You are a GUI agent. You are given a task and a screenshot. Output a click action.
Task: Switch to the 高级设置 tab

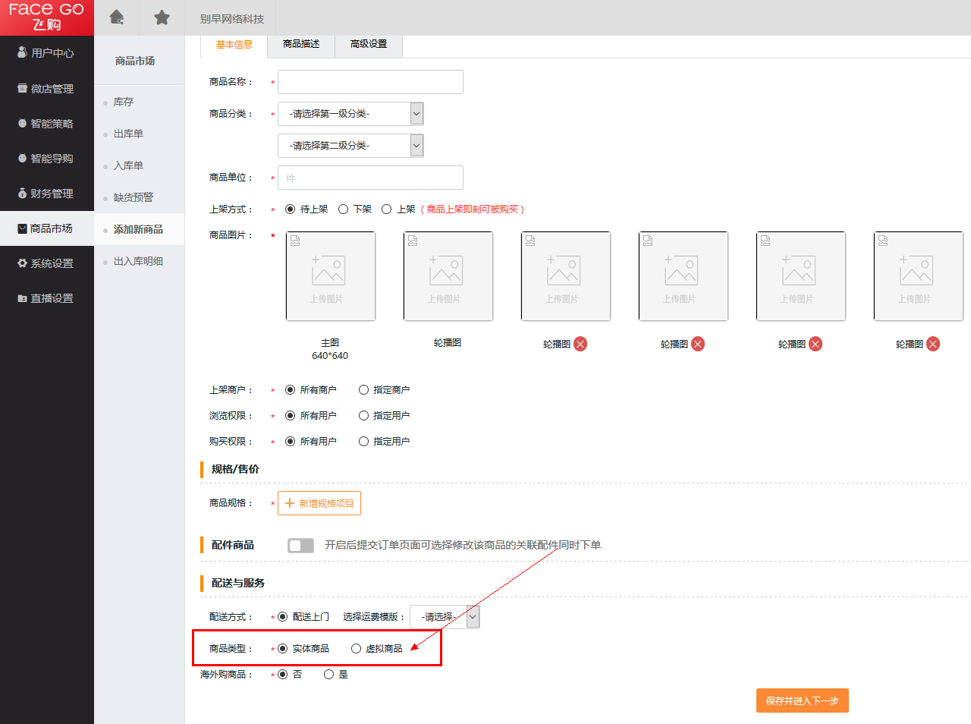point(369,45)
